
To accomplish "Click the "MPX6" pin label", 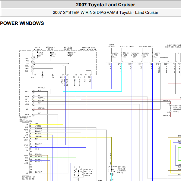I will click(27, 104).
